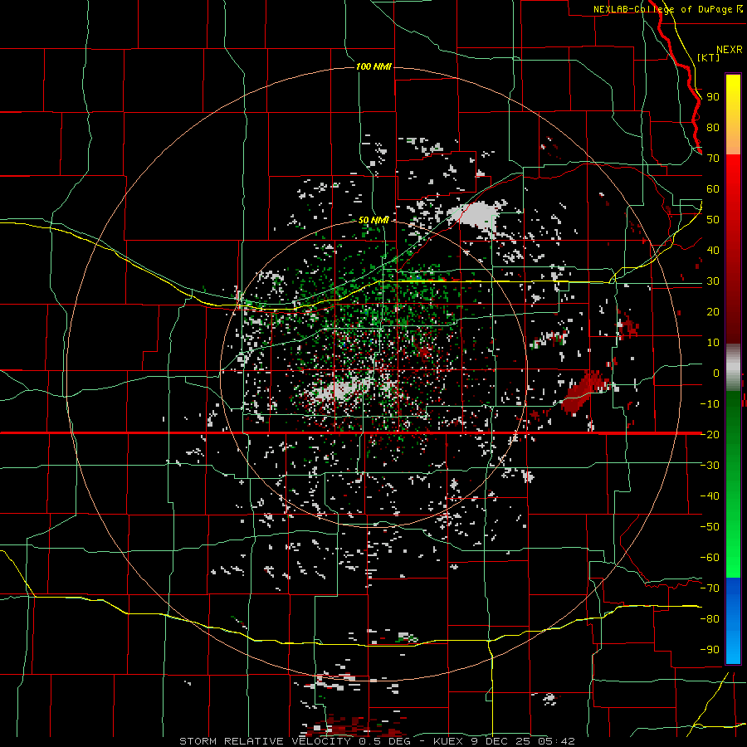Click the Storm Relative Velocity caption text
747x747 pixels.
(377, 741)
